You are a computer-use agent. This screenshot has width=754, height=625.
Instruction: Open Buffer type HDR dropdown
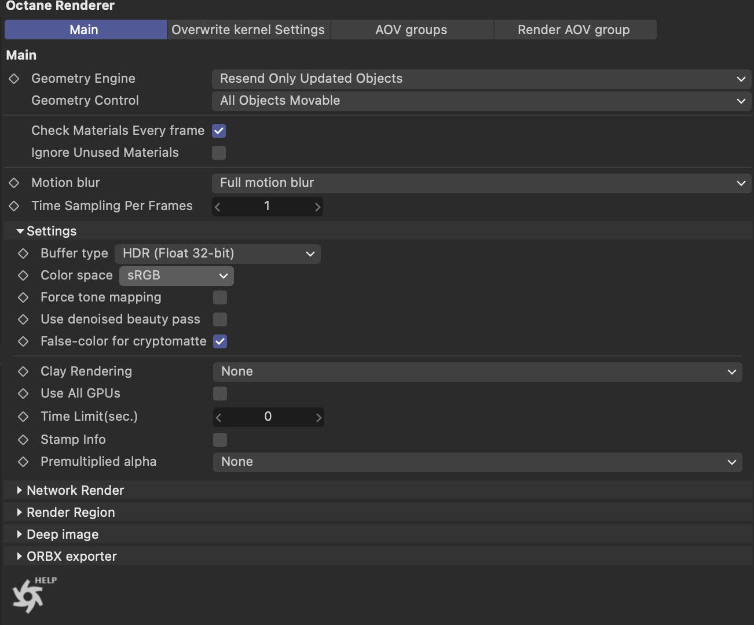[218, 253]
